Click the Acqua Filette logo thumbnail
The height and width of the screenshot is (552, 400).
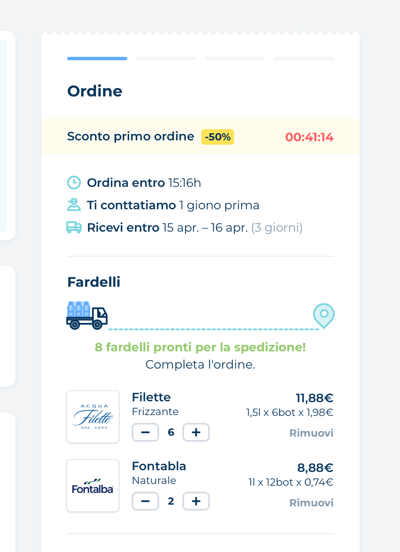coord(93,417)
